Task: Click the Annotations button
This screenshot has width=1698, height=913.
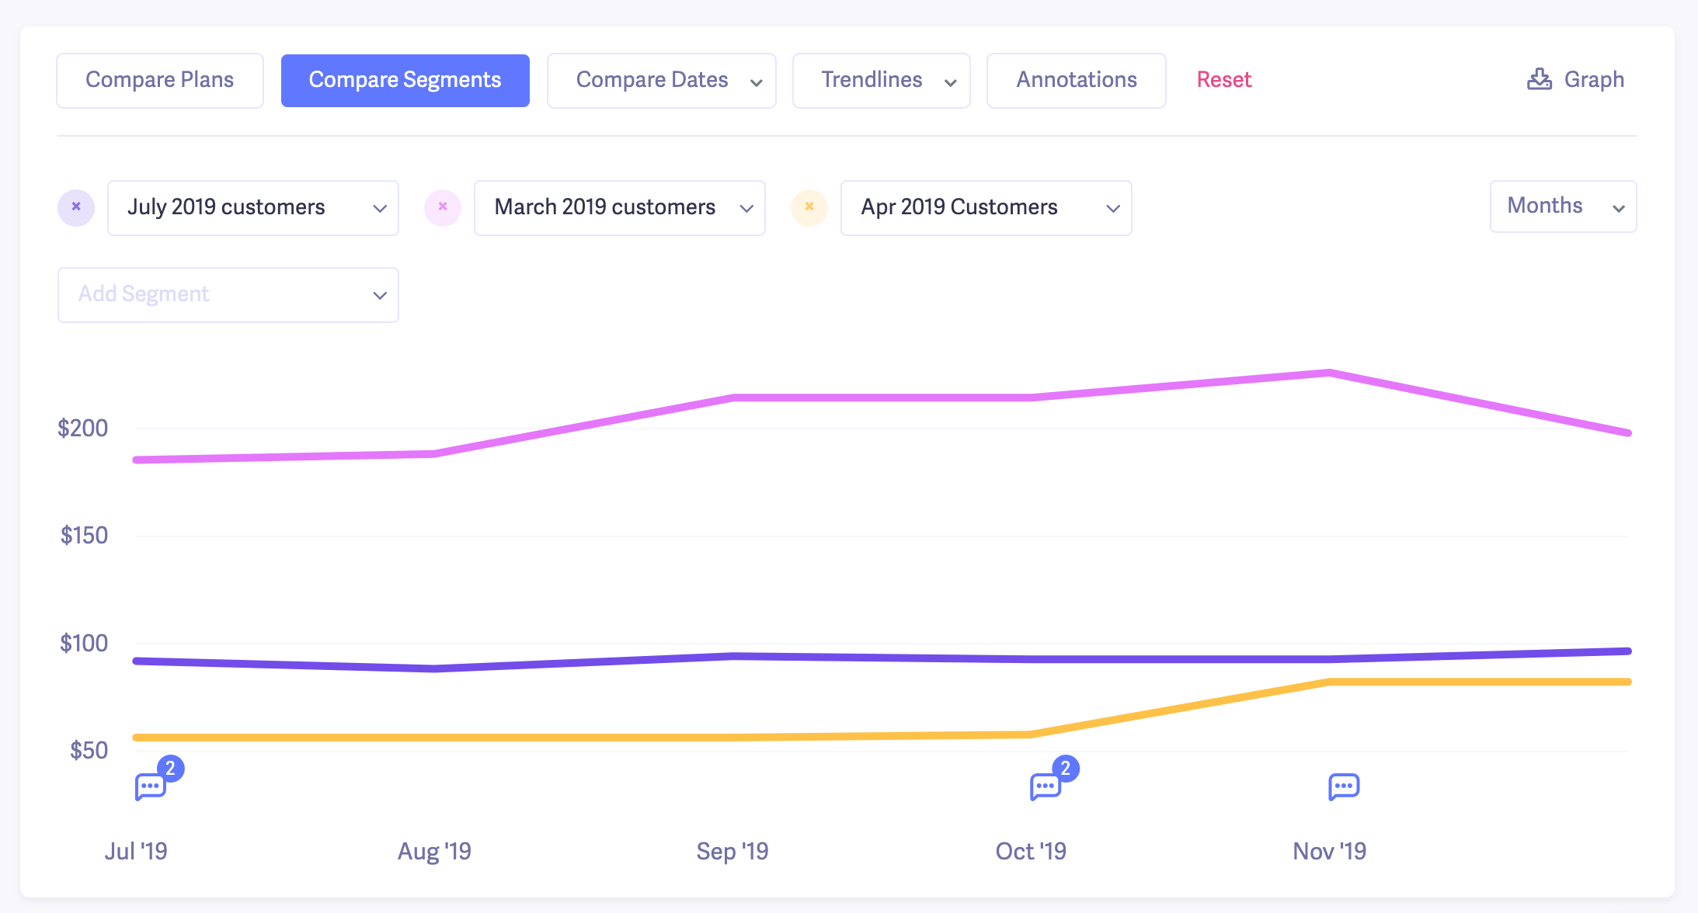Action: point(1076,80)
